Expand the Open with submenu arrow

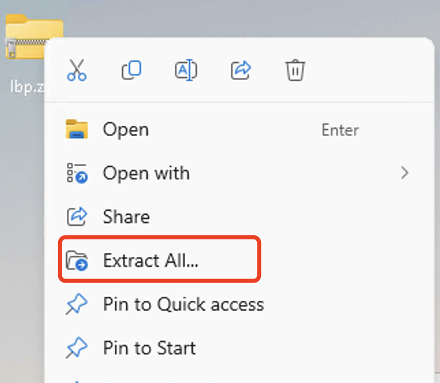coord(404,173)
